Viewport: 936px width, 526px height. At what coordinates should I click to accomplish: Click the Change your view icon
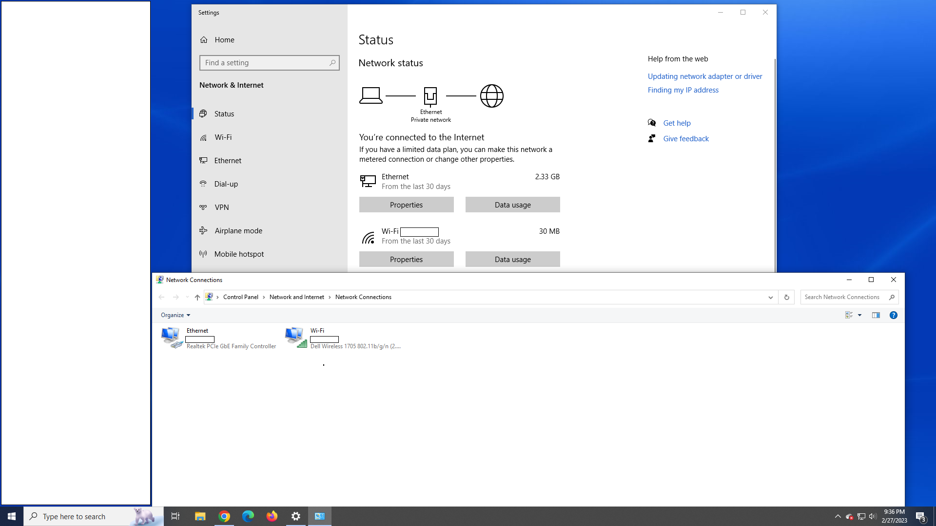point(849,315)
